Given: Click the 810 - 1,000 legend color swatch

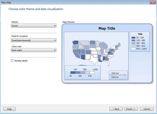Looking at the screenshot, I should (133, 49).
